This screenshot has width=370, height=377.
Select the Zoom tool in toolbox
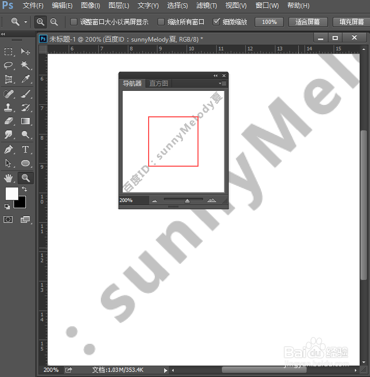pyautogui.click(x=25, y=178)
